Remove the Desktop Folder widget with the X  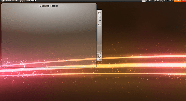pos(99,57)
